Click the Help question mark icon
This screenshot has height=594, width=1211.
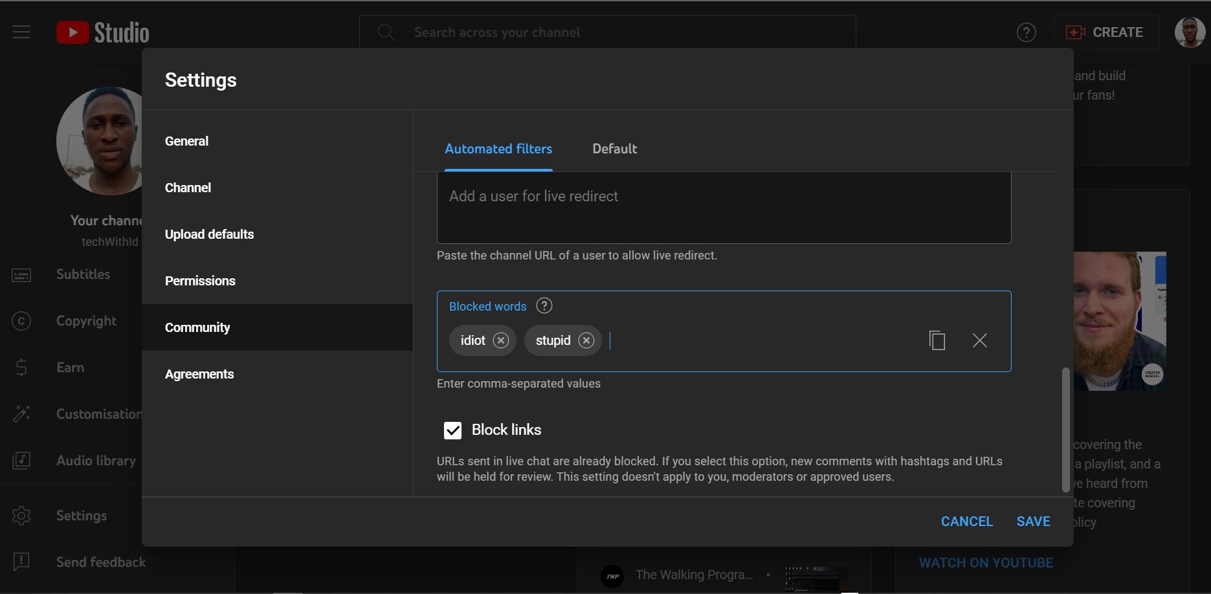(1027, 32)
